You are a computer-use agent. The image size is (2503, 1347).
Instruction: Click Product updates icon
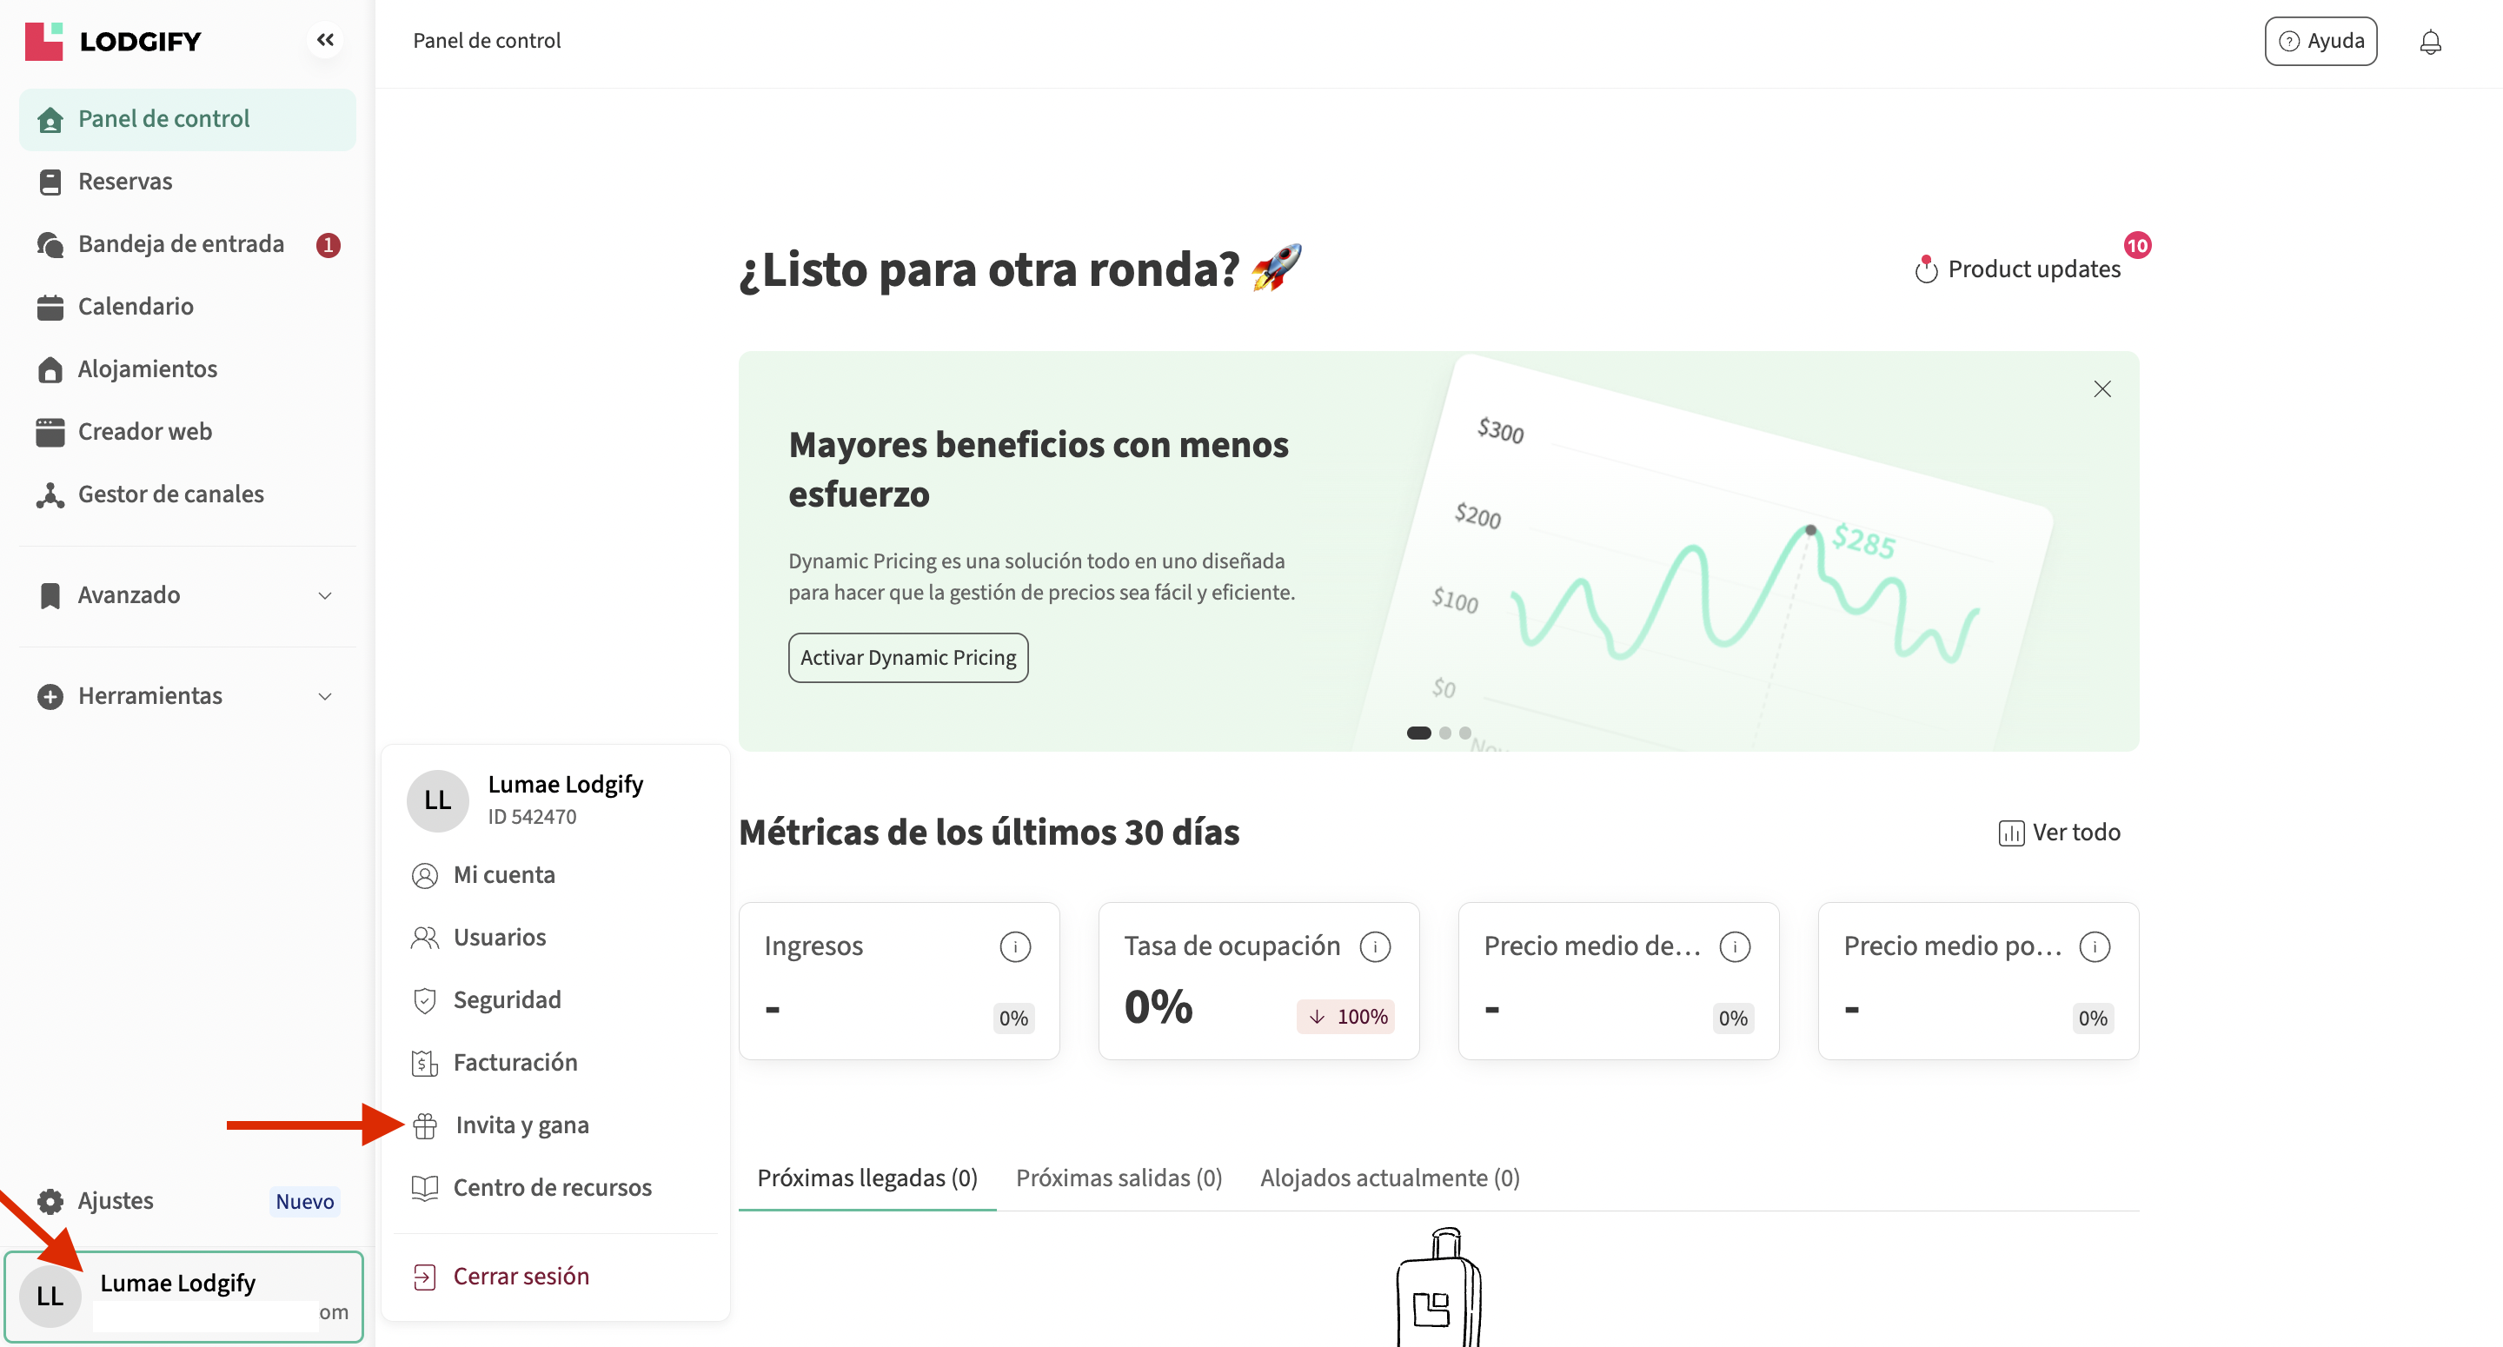click(1925, 269)
